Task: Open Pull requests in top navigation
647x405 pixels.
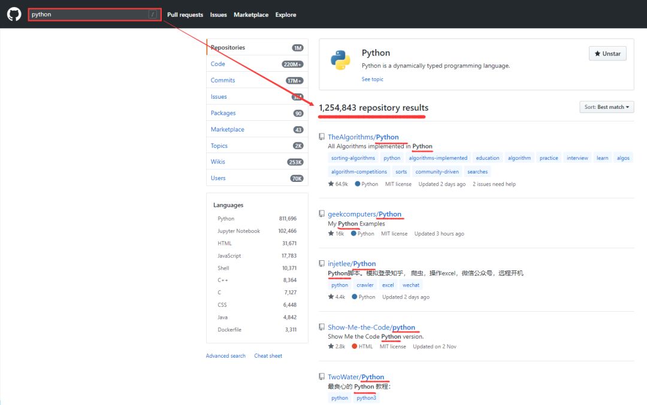Action: (185, 15)
